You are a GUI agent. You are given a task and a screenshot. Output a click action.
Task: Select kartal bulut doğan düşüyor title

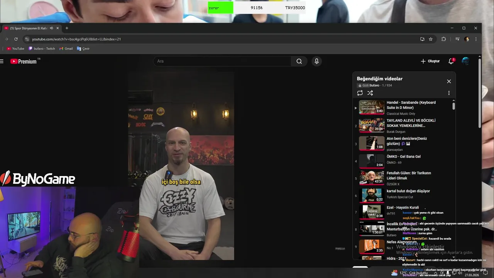pyautogui.click(x=408, y=191)
